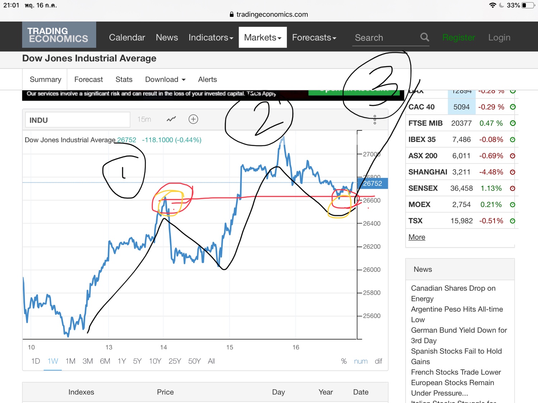The height and width of the screenshot is (403, 538).
Task: Tap the Do Not Disturb moon icon
Action: click(x=501, y=5)
